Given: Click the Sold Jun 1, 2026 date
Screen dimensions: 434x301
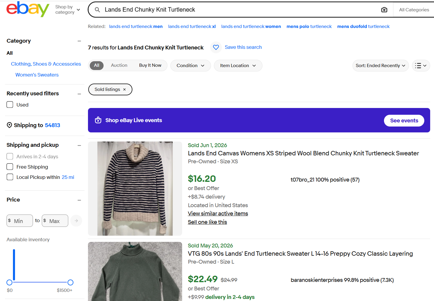Looking at the screenshot, I should [207, 145].
